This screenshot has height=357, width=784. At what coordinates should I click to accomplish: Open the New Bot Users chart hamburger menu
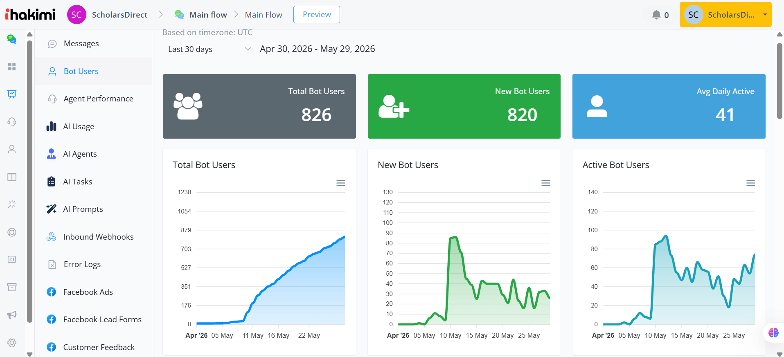545,183
